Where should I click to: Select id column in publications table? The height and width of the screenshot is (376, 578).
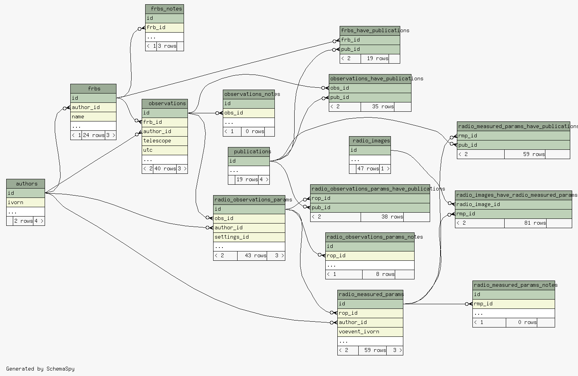[249, 161]
